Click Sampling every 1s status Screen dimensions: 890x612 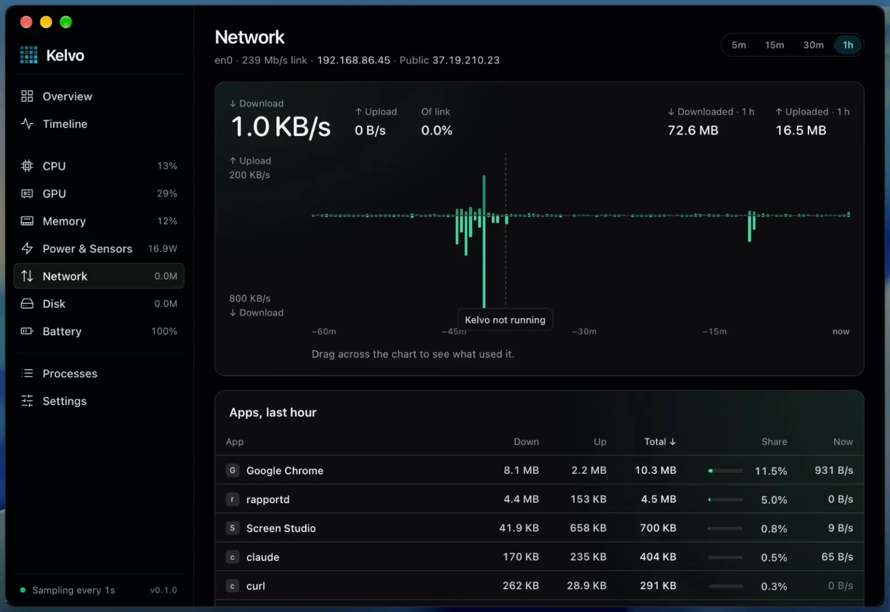[x=68, y=590]
